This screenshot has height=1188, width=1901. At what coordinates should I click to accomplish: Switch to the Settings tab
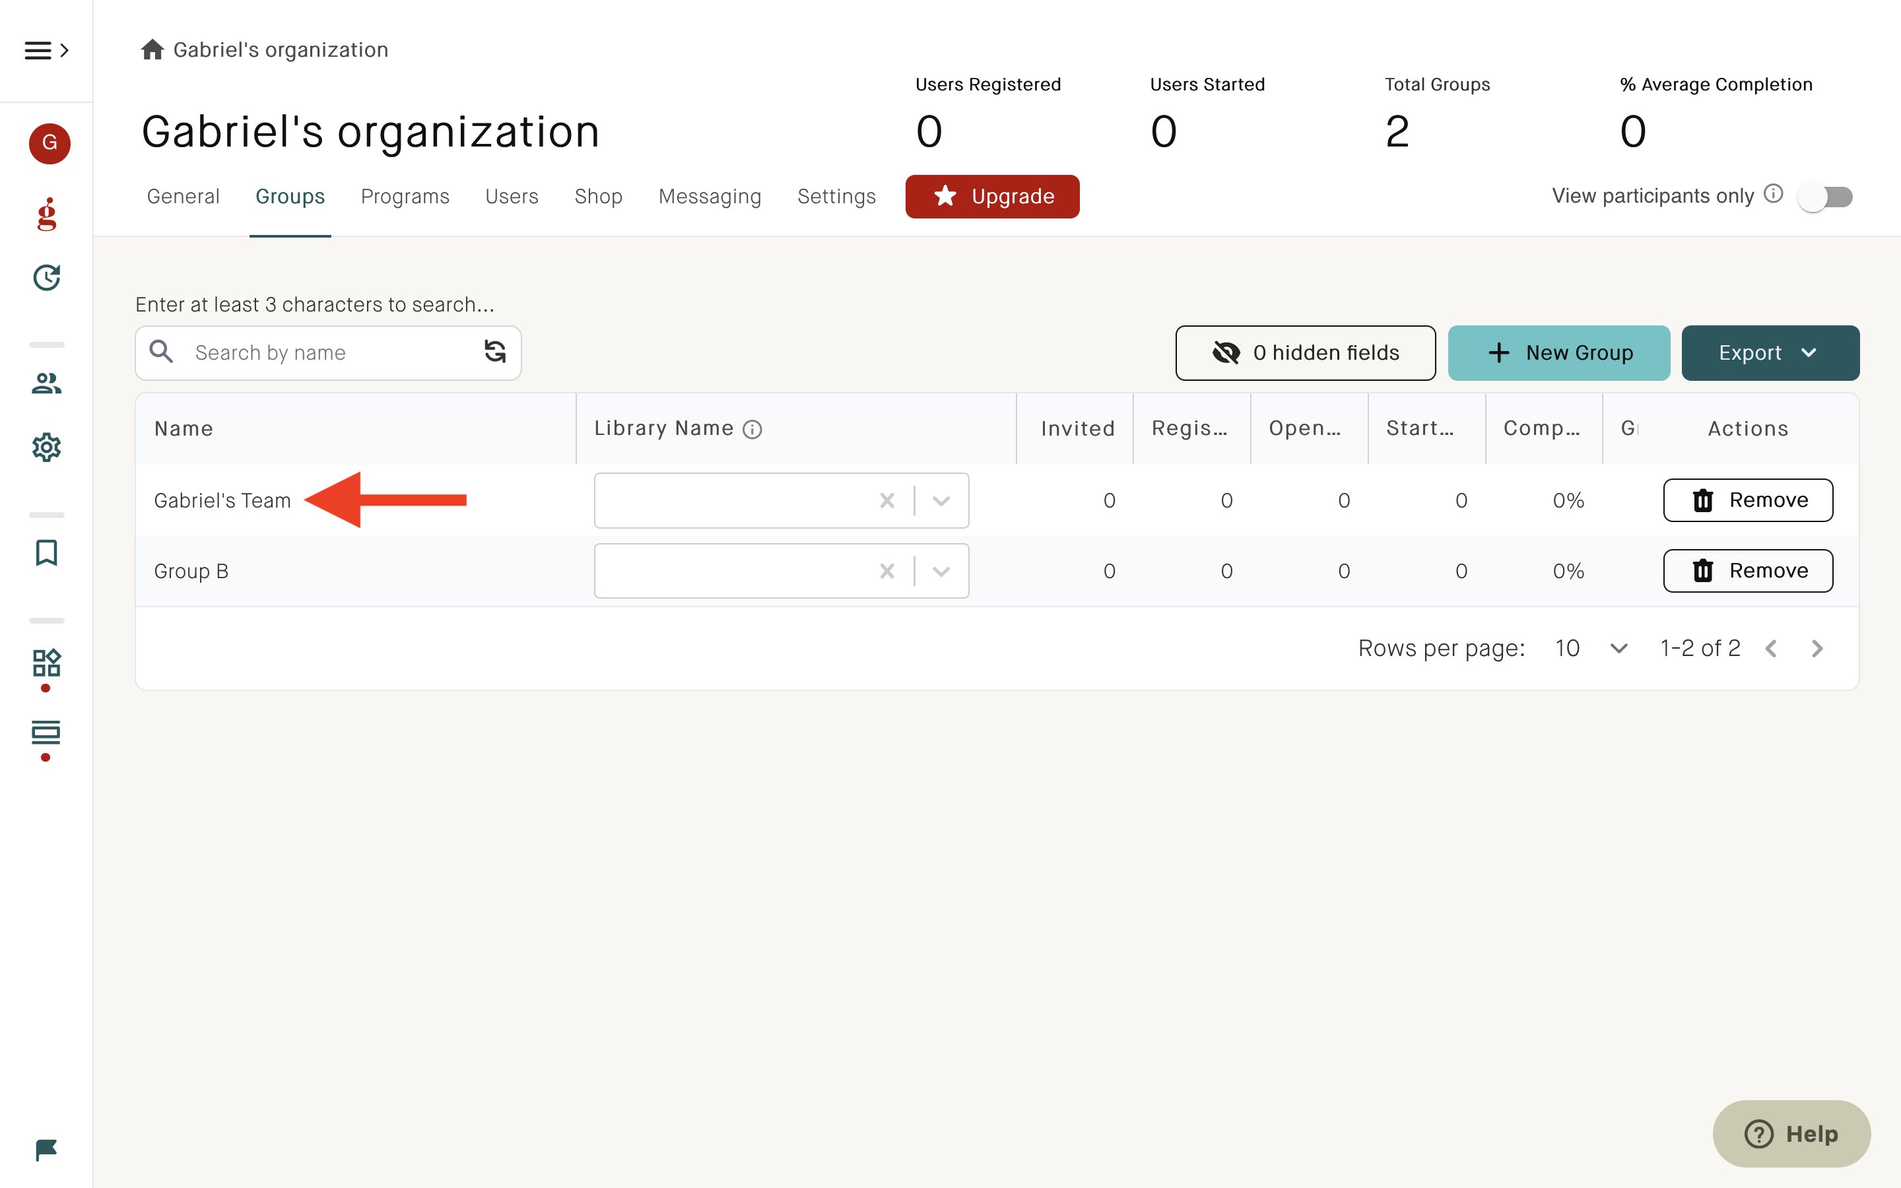point(836,197)
